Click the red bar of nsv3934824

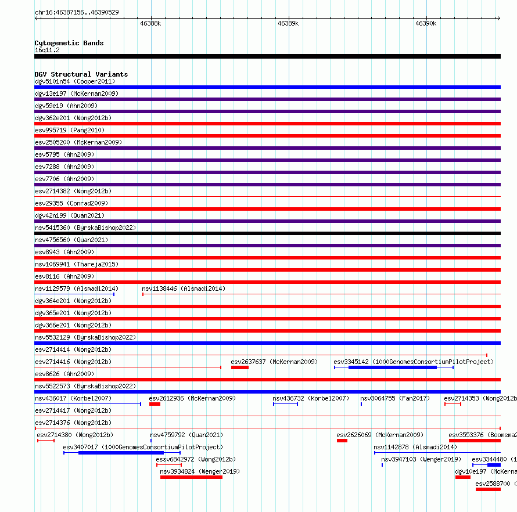click(191, 477)
